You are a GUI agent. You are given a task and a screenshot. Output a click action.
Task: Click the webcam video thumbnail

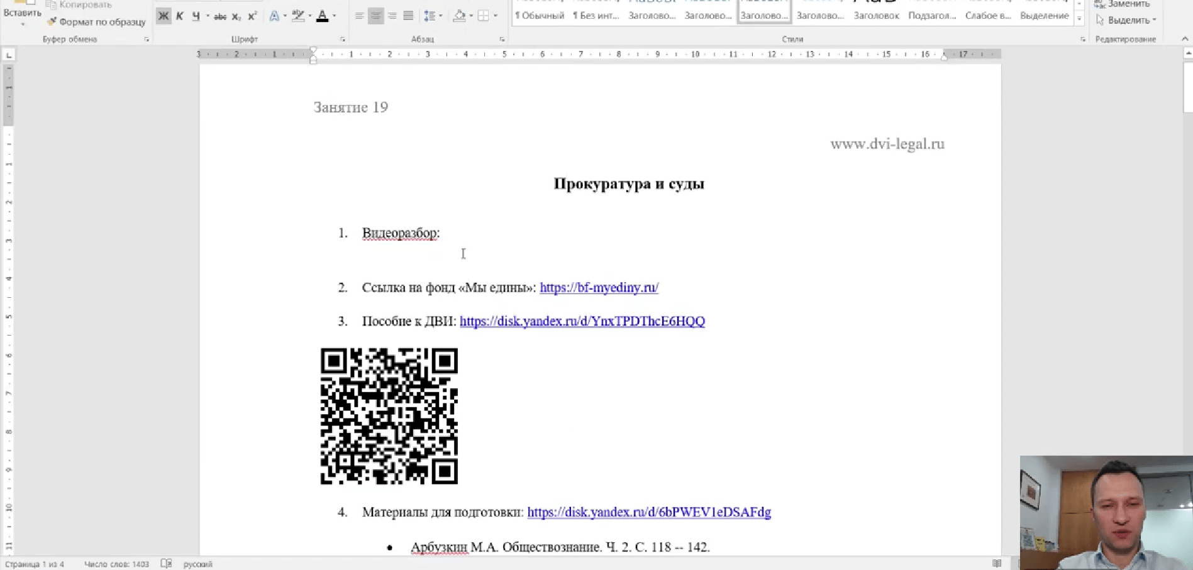click(1106, 513)
